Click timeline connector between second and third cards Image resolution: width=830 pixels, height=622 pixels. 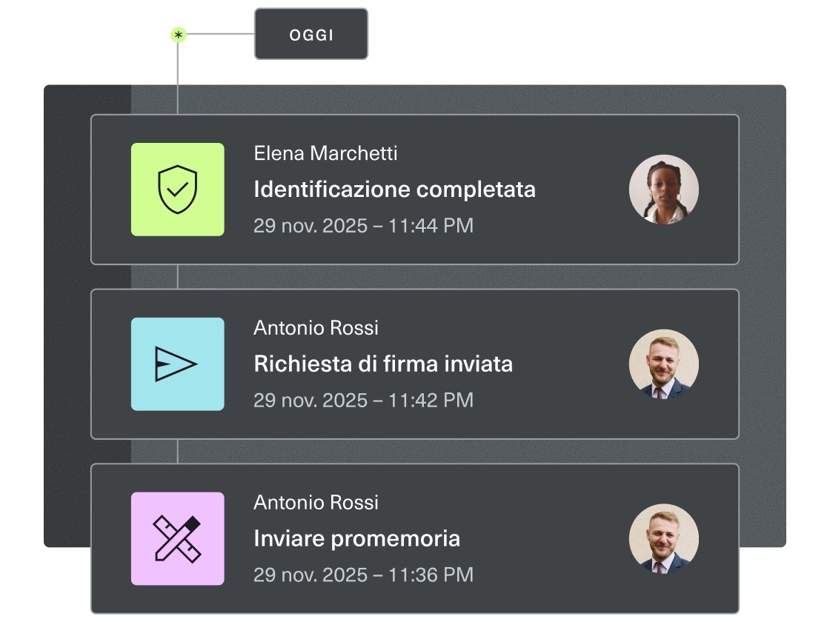point(178,452)
